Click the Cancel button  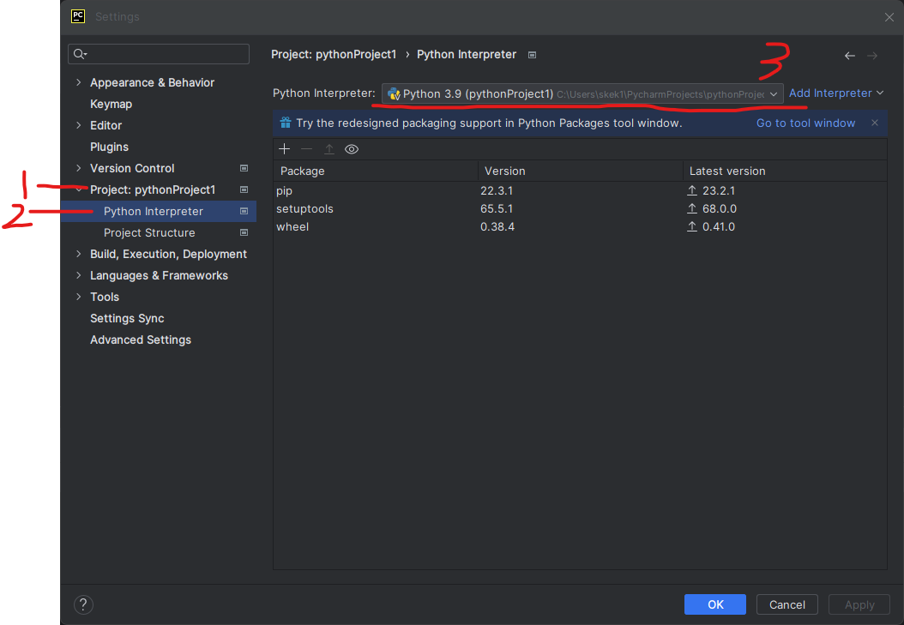pos(787,604)
